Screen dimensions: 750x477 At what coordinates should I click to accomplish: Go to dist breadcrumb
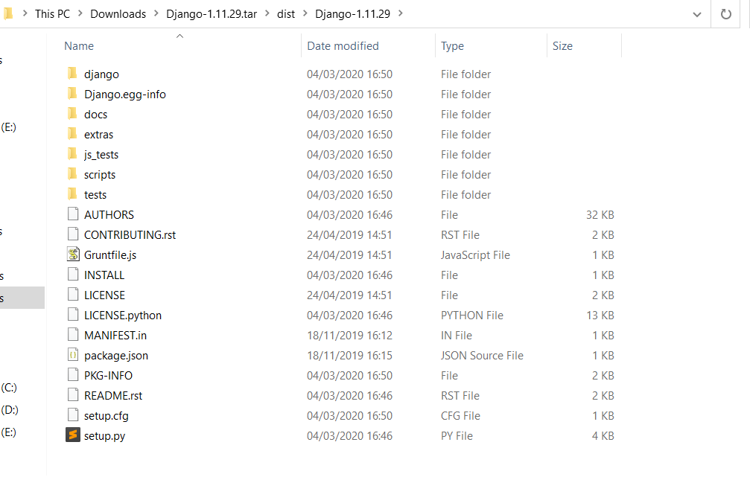tap(286, 14)
